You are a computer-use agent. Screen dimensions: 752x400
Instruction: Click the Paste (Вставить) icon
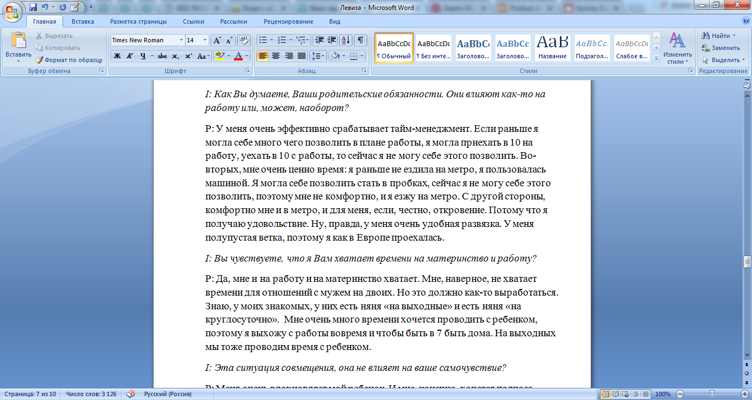(19, 41)
